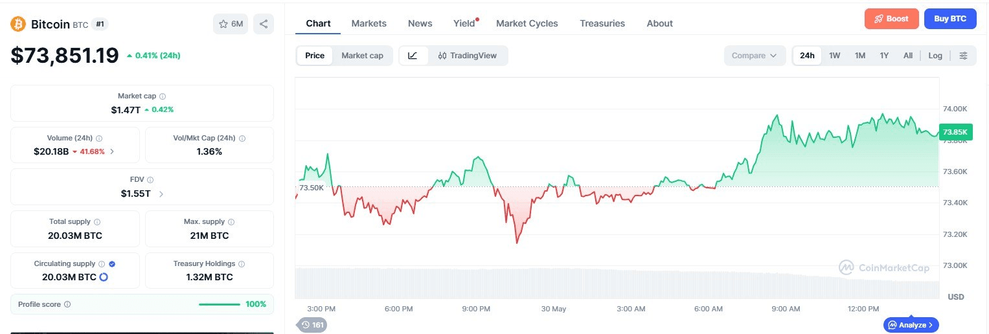Add Bitcoin to watchlist with star button

tap(231, 24)
